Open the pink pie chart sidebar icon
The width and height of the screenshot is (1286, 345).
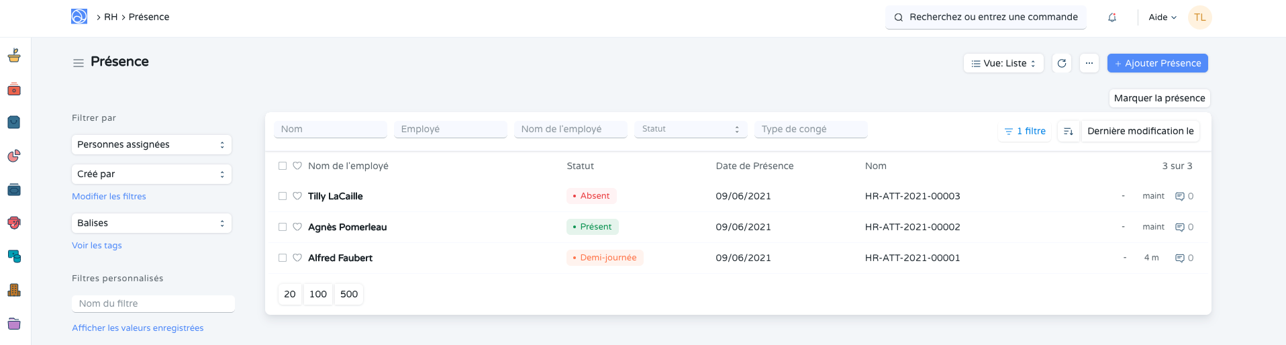(14, 156)
